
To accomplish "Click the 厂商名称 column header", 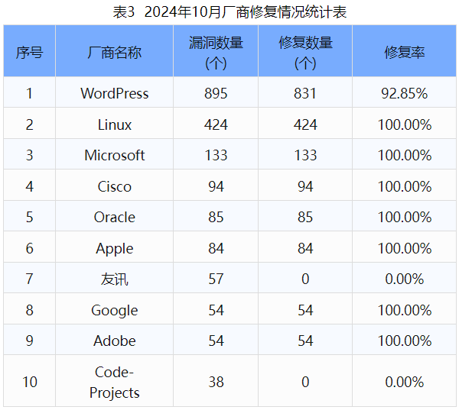I will click(x=115, y=53).
